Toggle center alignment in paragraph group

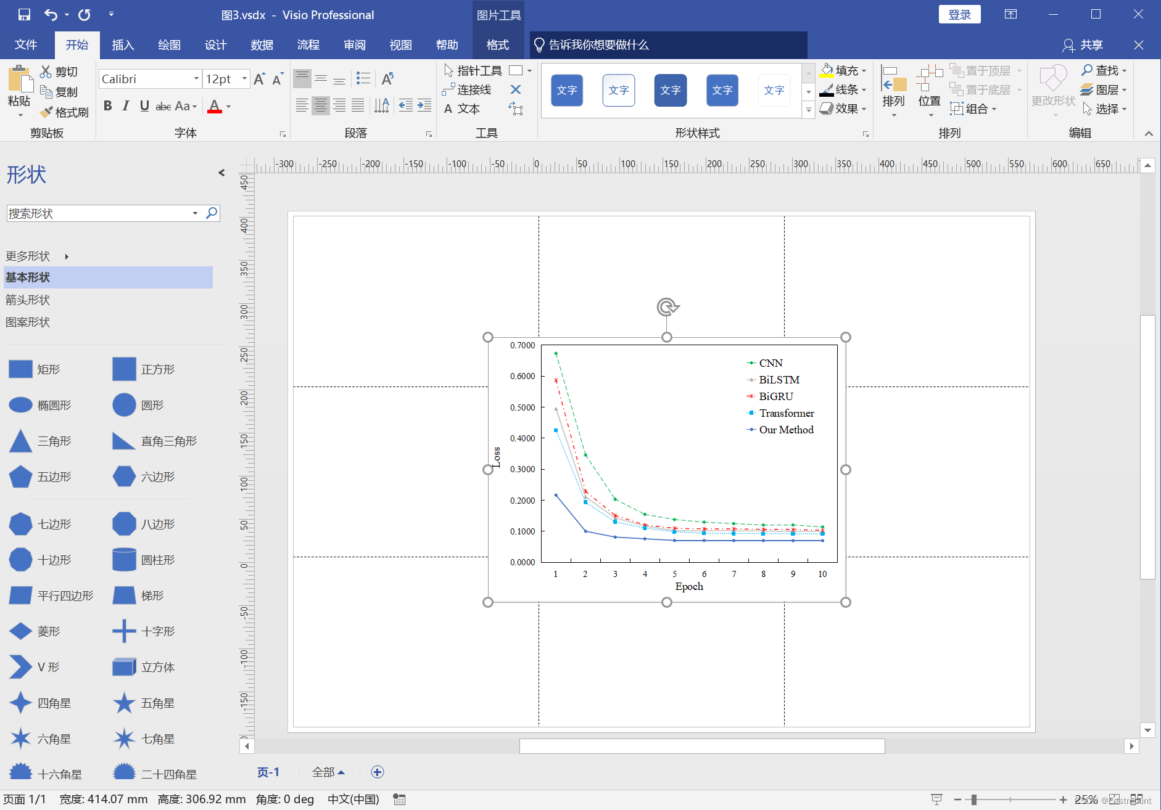[x=320, y=105]
